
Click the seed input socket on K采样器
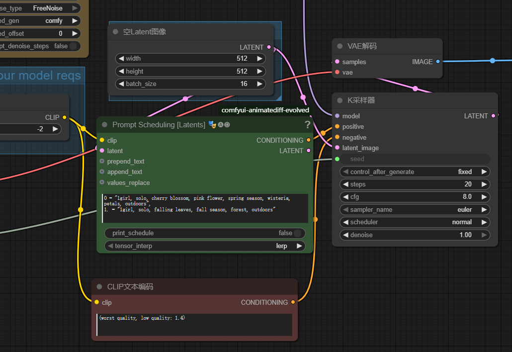[337, 159]
